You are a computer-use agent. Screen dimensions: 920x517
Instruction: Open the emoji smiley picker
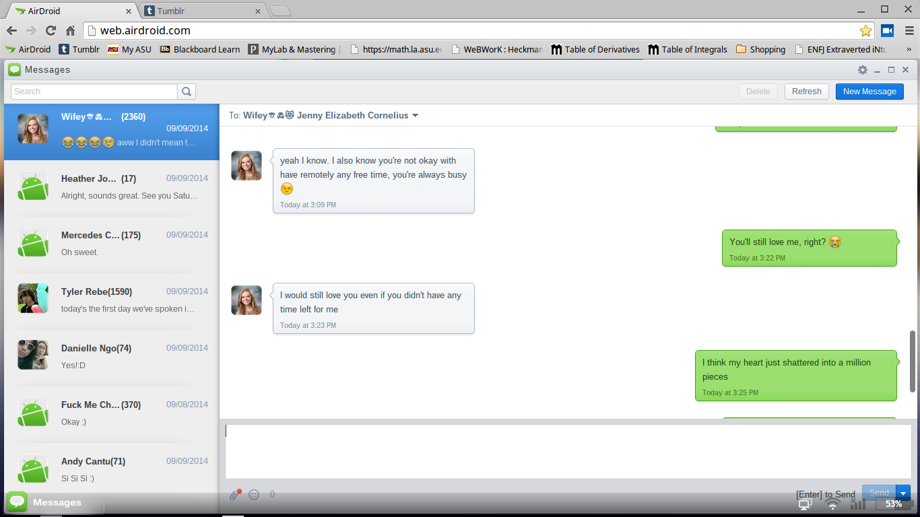pyautogui.click(x=254, y=495)
